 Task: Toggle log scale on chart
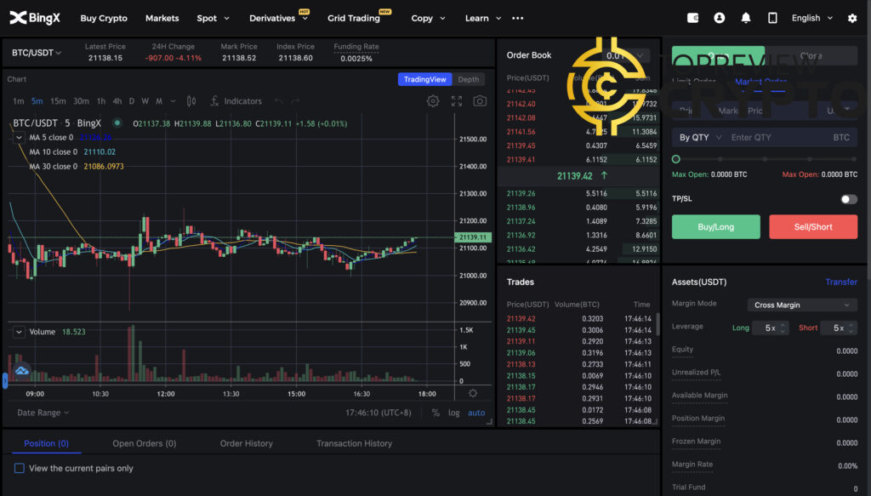pos(454,413)
